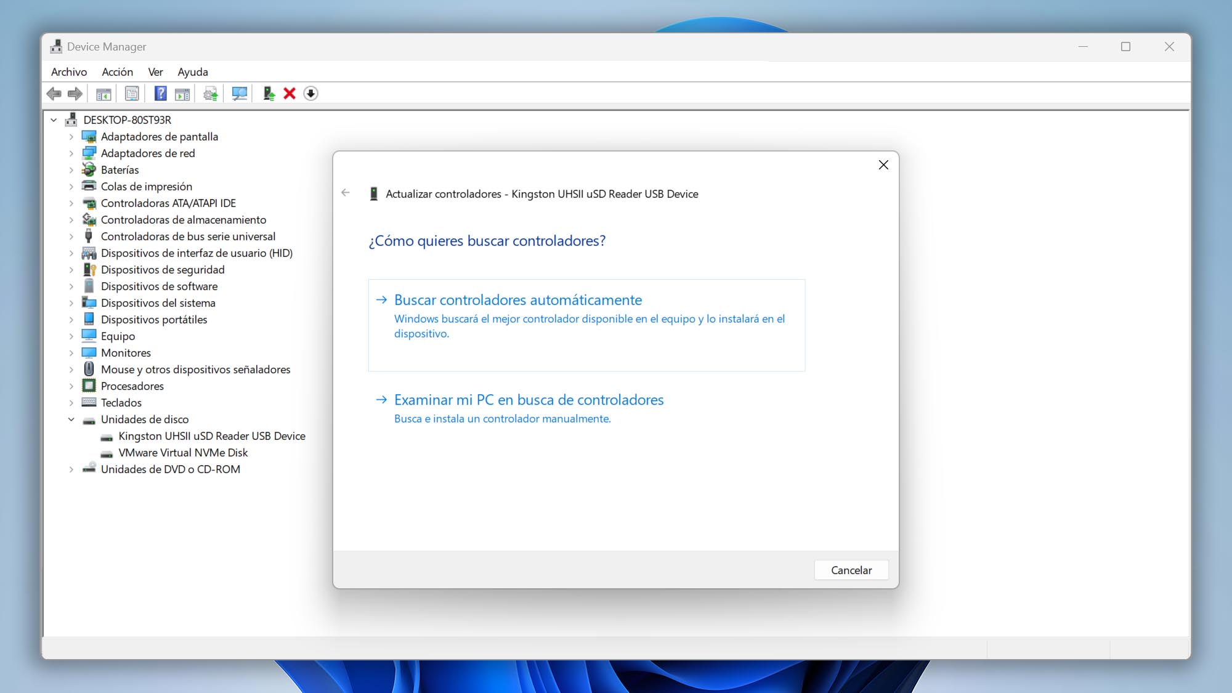Expand the Dispositivos portátiles tree
The image size is (1232, 693).
(71, 320)
